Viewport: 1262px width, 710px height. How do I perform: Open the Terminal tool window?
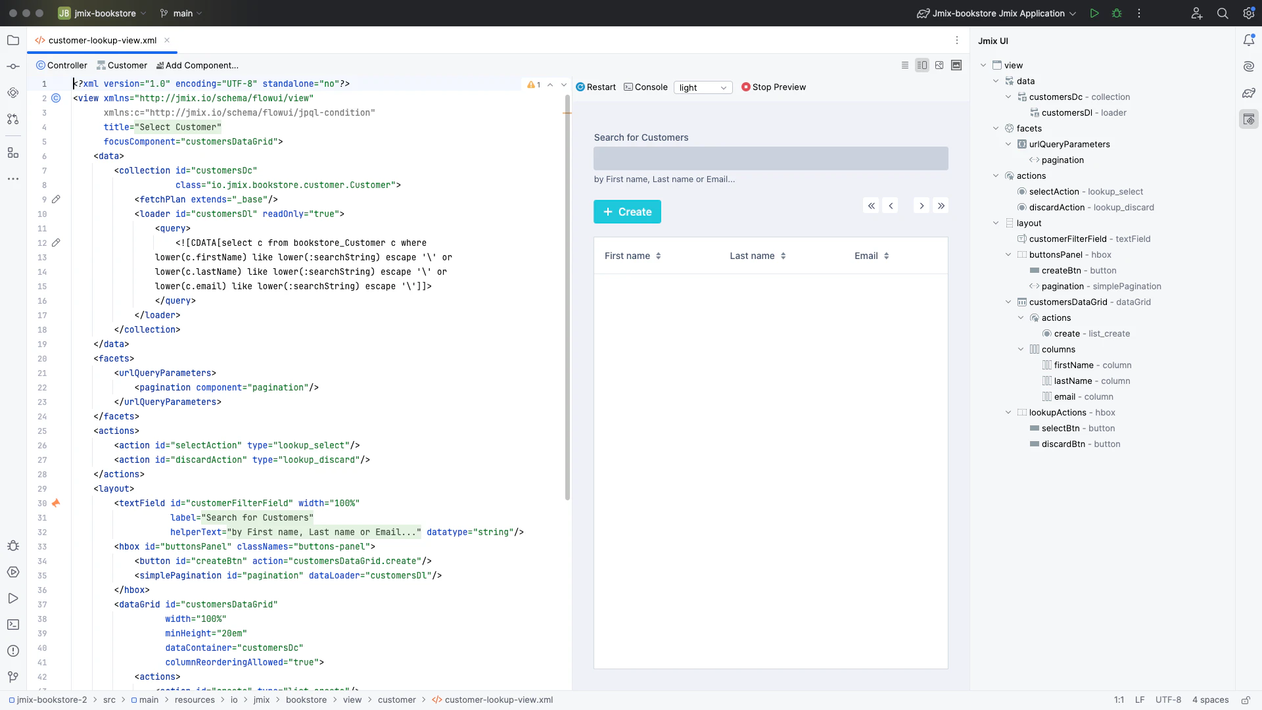click(13, 625)
